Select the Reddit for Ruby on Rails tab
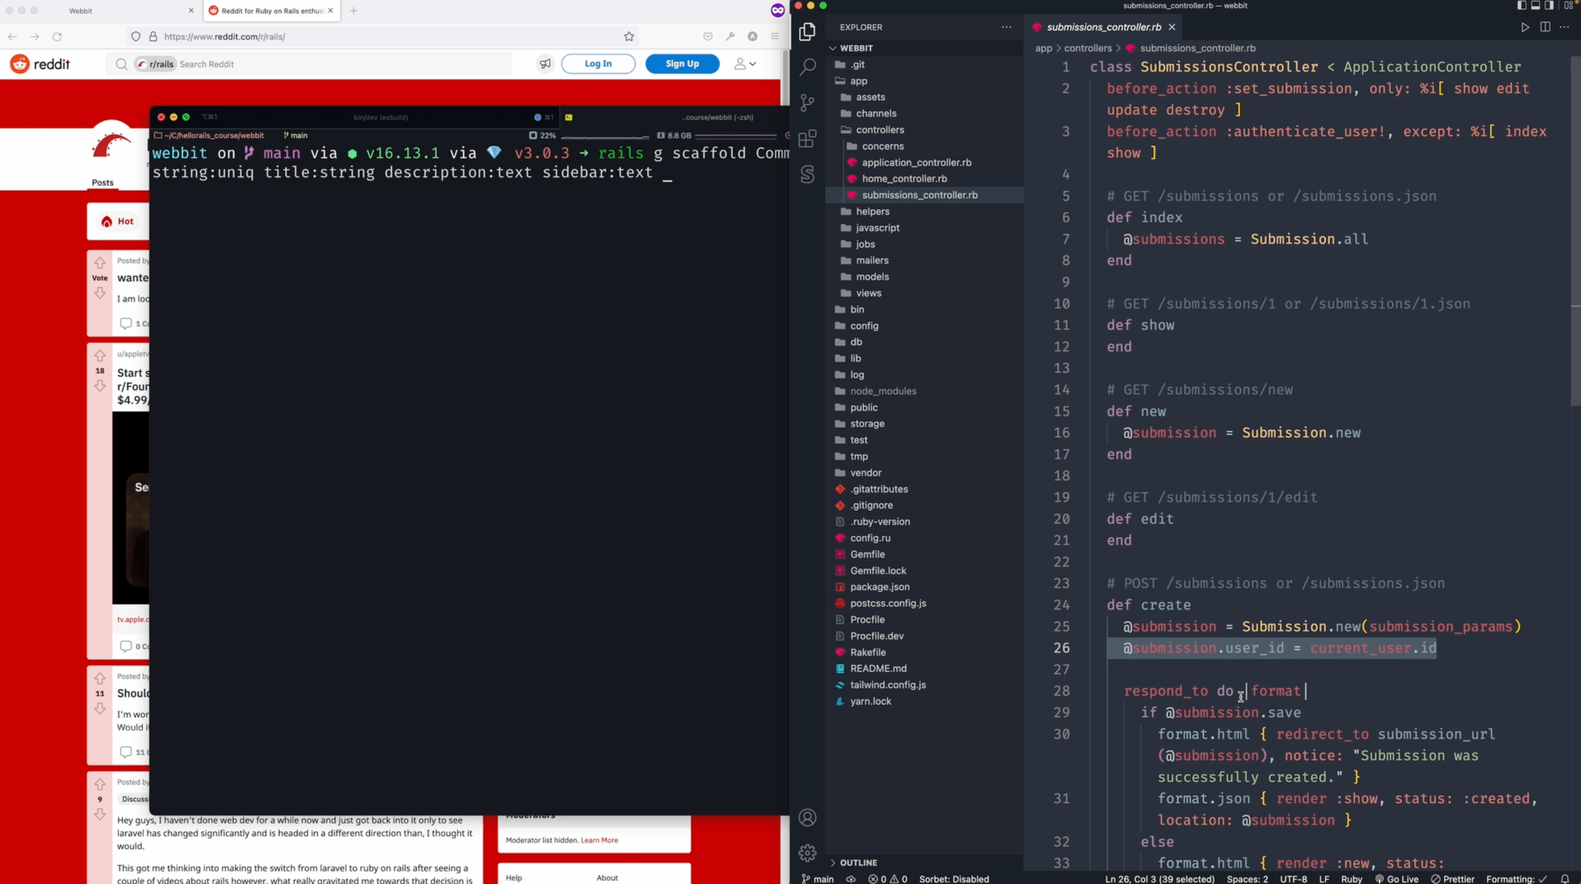This screenshot has width=1581, height=884. coord(271,10)
